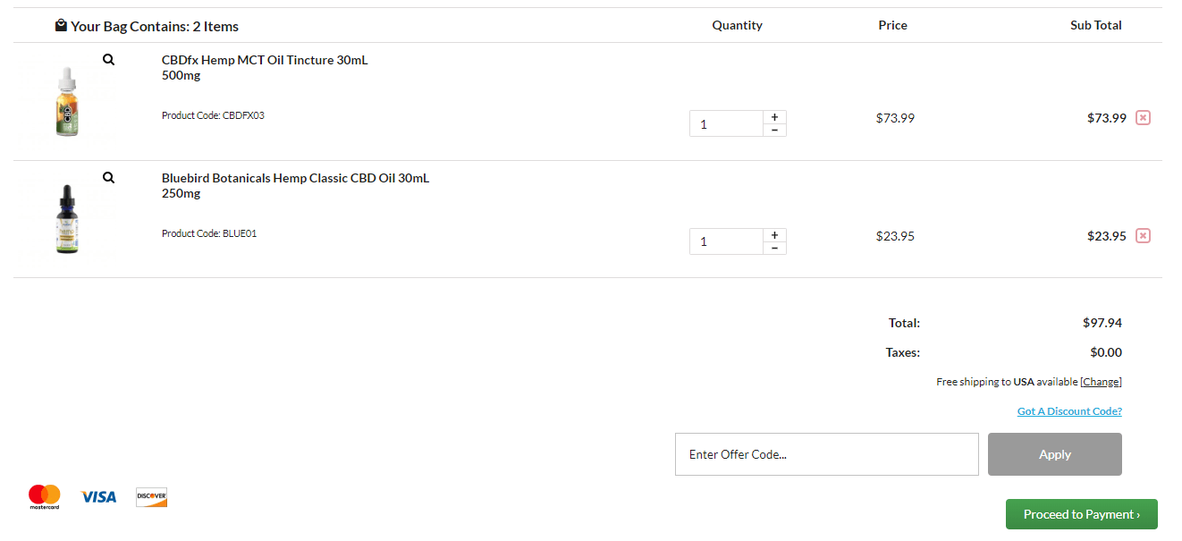Click the shopping bag icon in header
This screenshot has width=1182, height=541.
(61, 25)
